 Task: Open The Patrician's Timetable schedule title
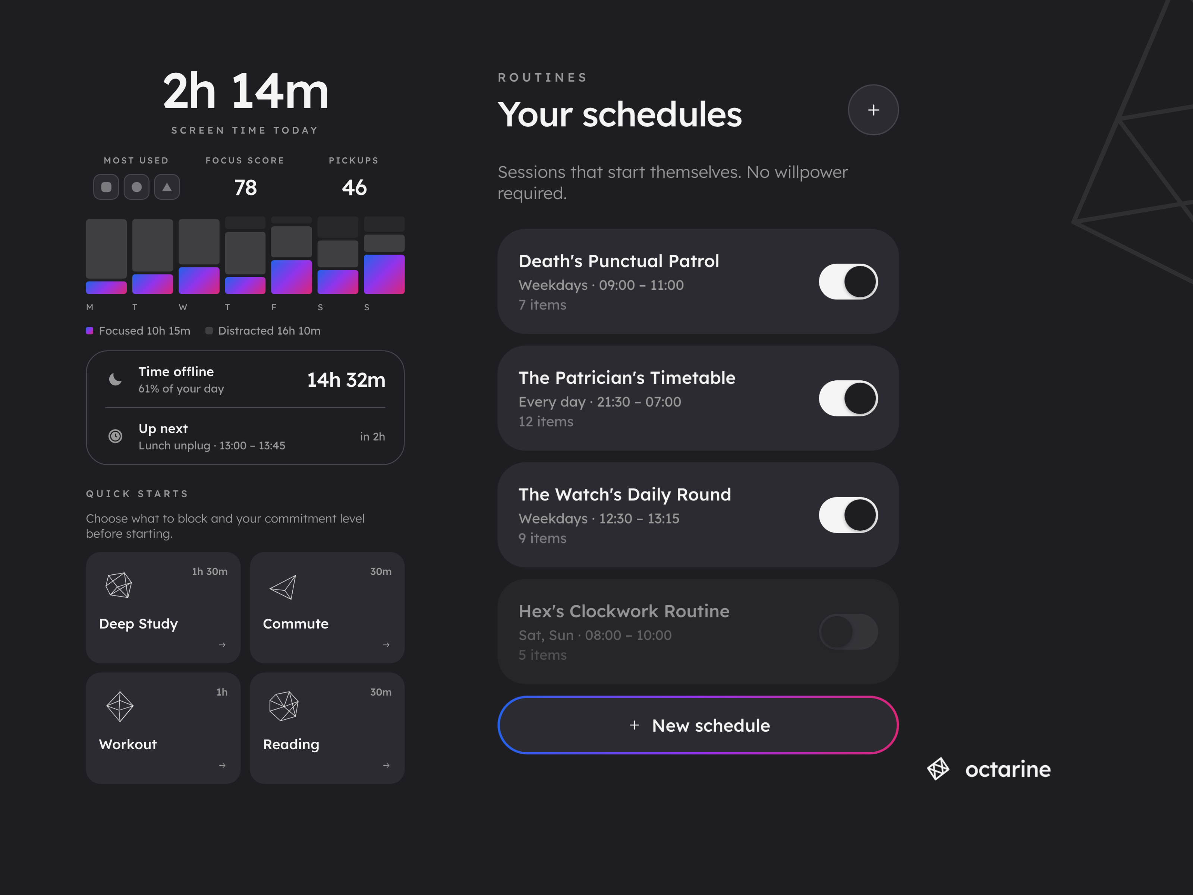click(627, 378)
